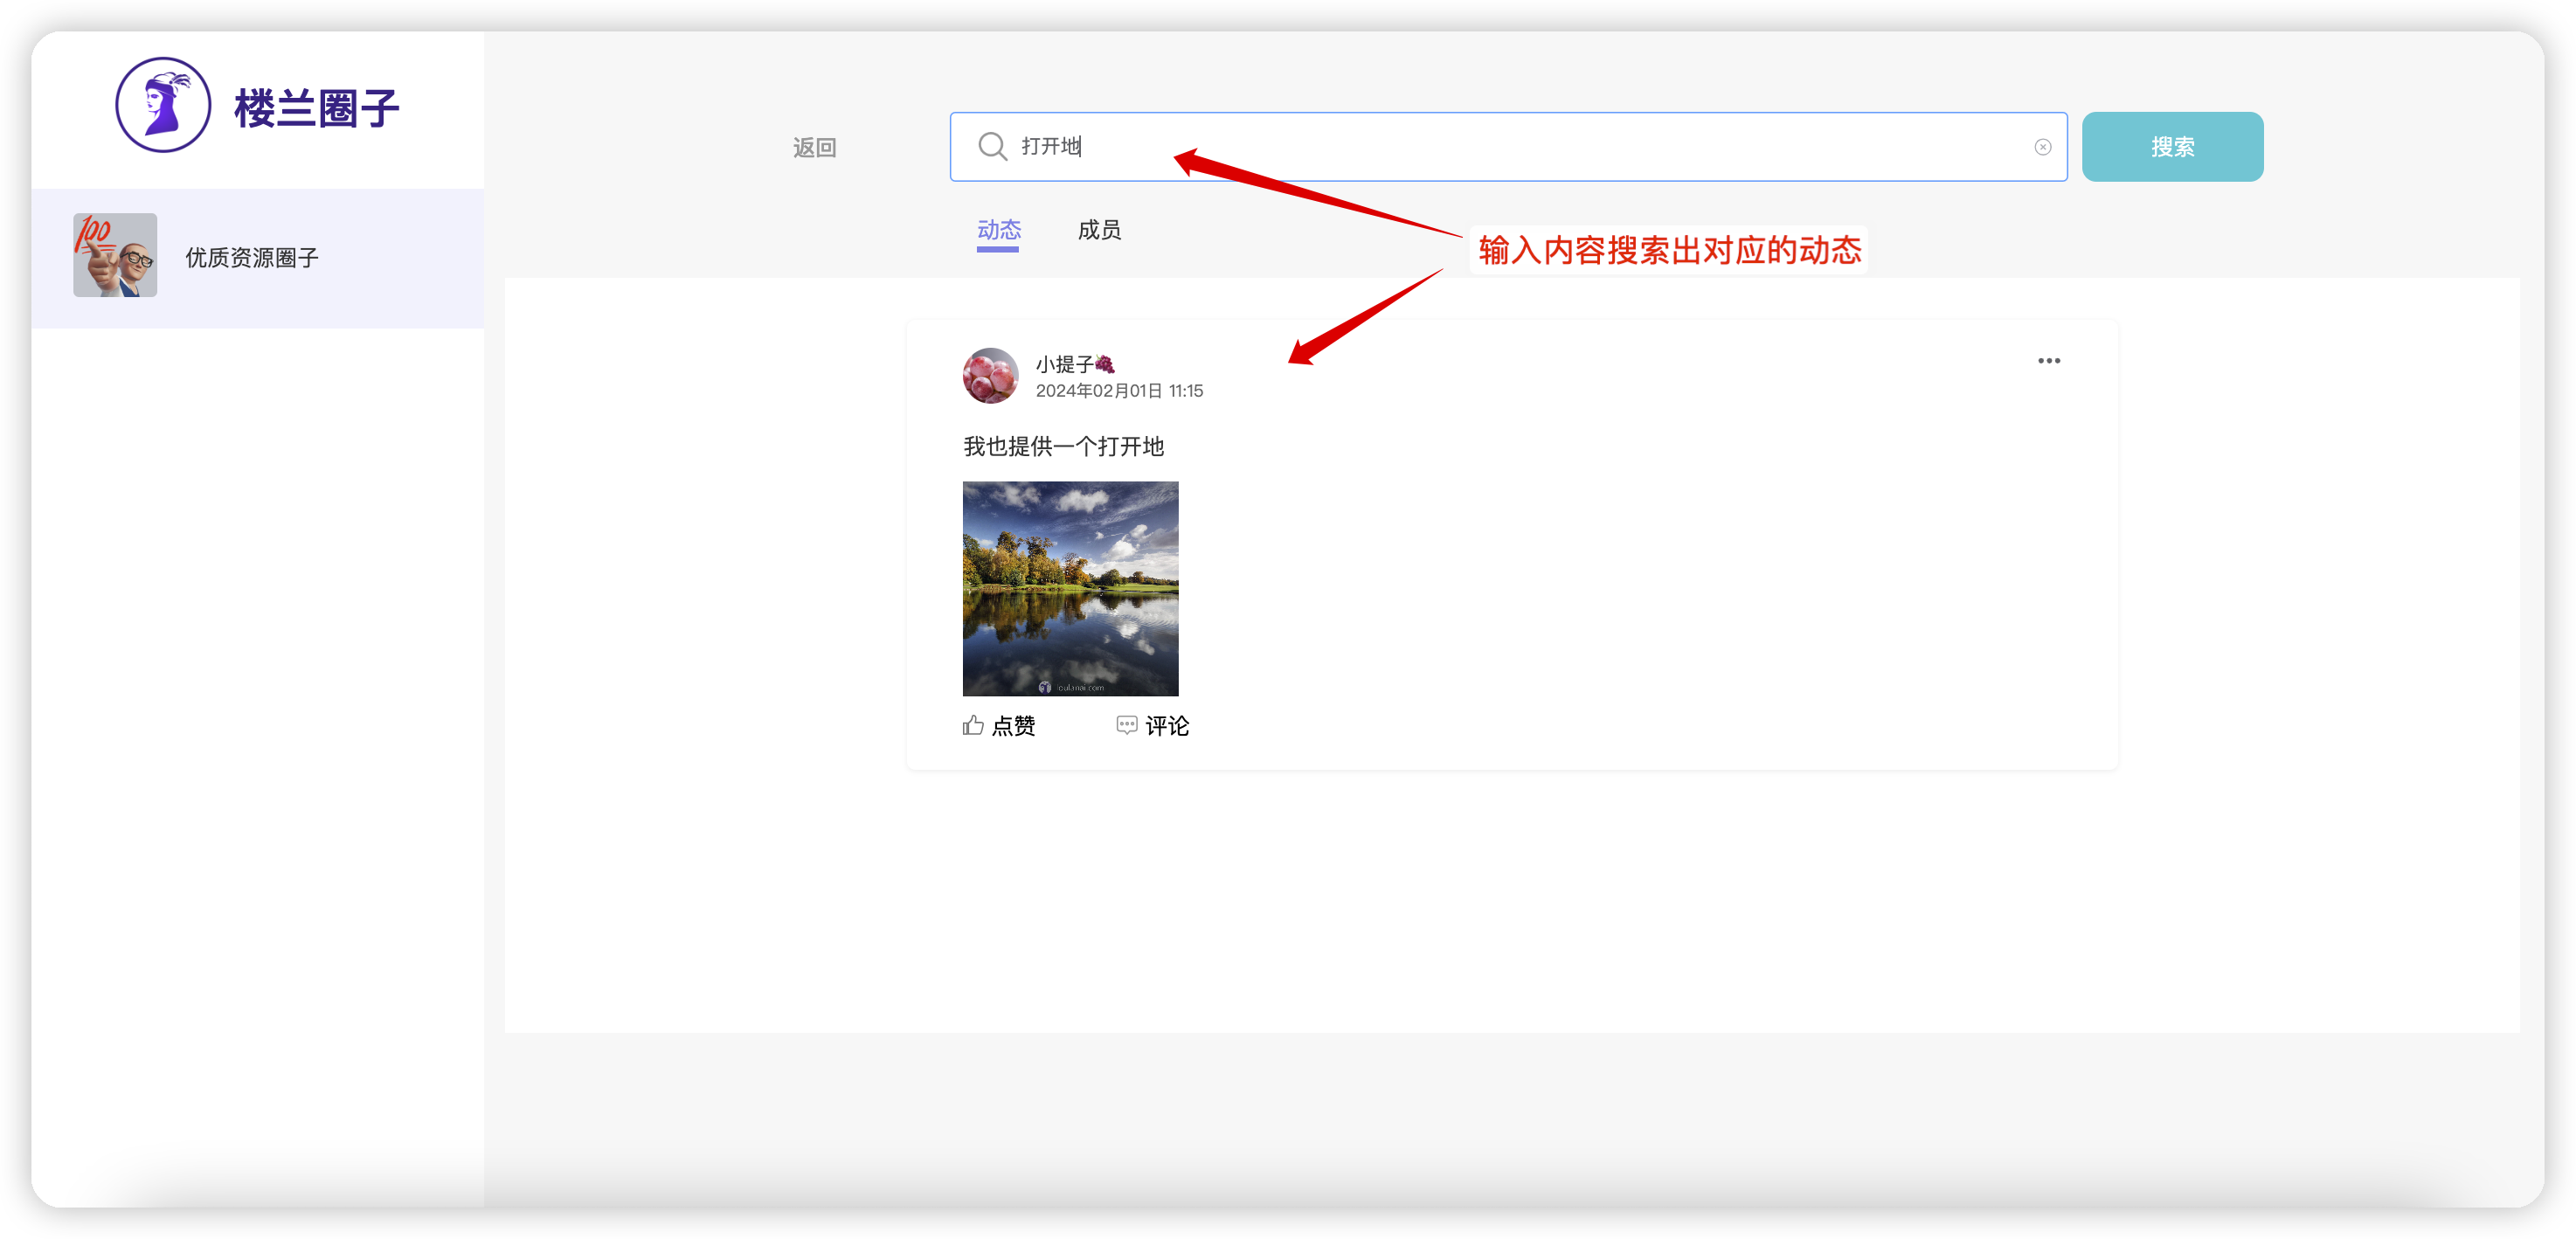This screenshot has height=1239, width=2576.
Task: Clear the search text with the x icon
Action: [2042, 147]
